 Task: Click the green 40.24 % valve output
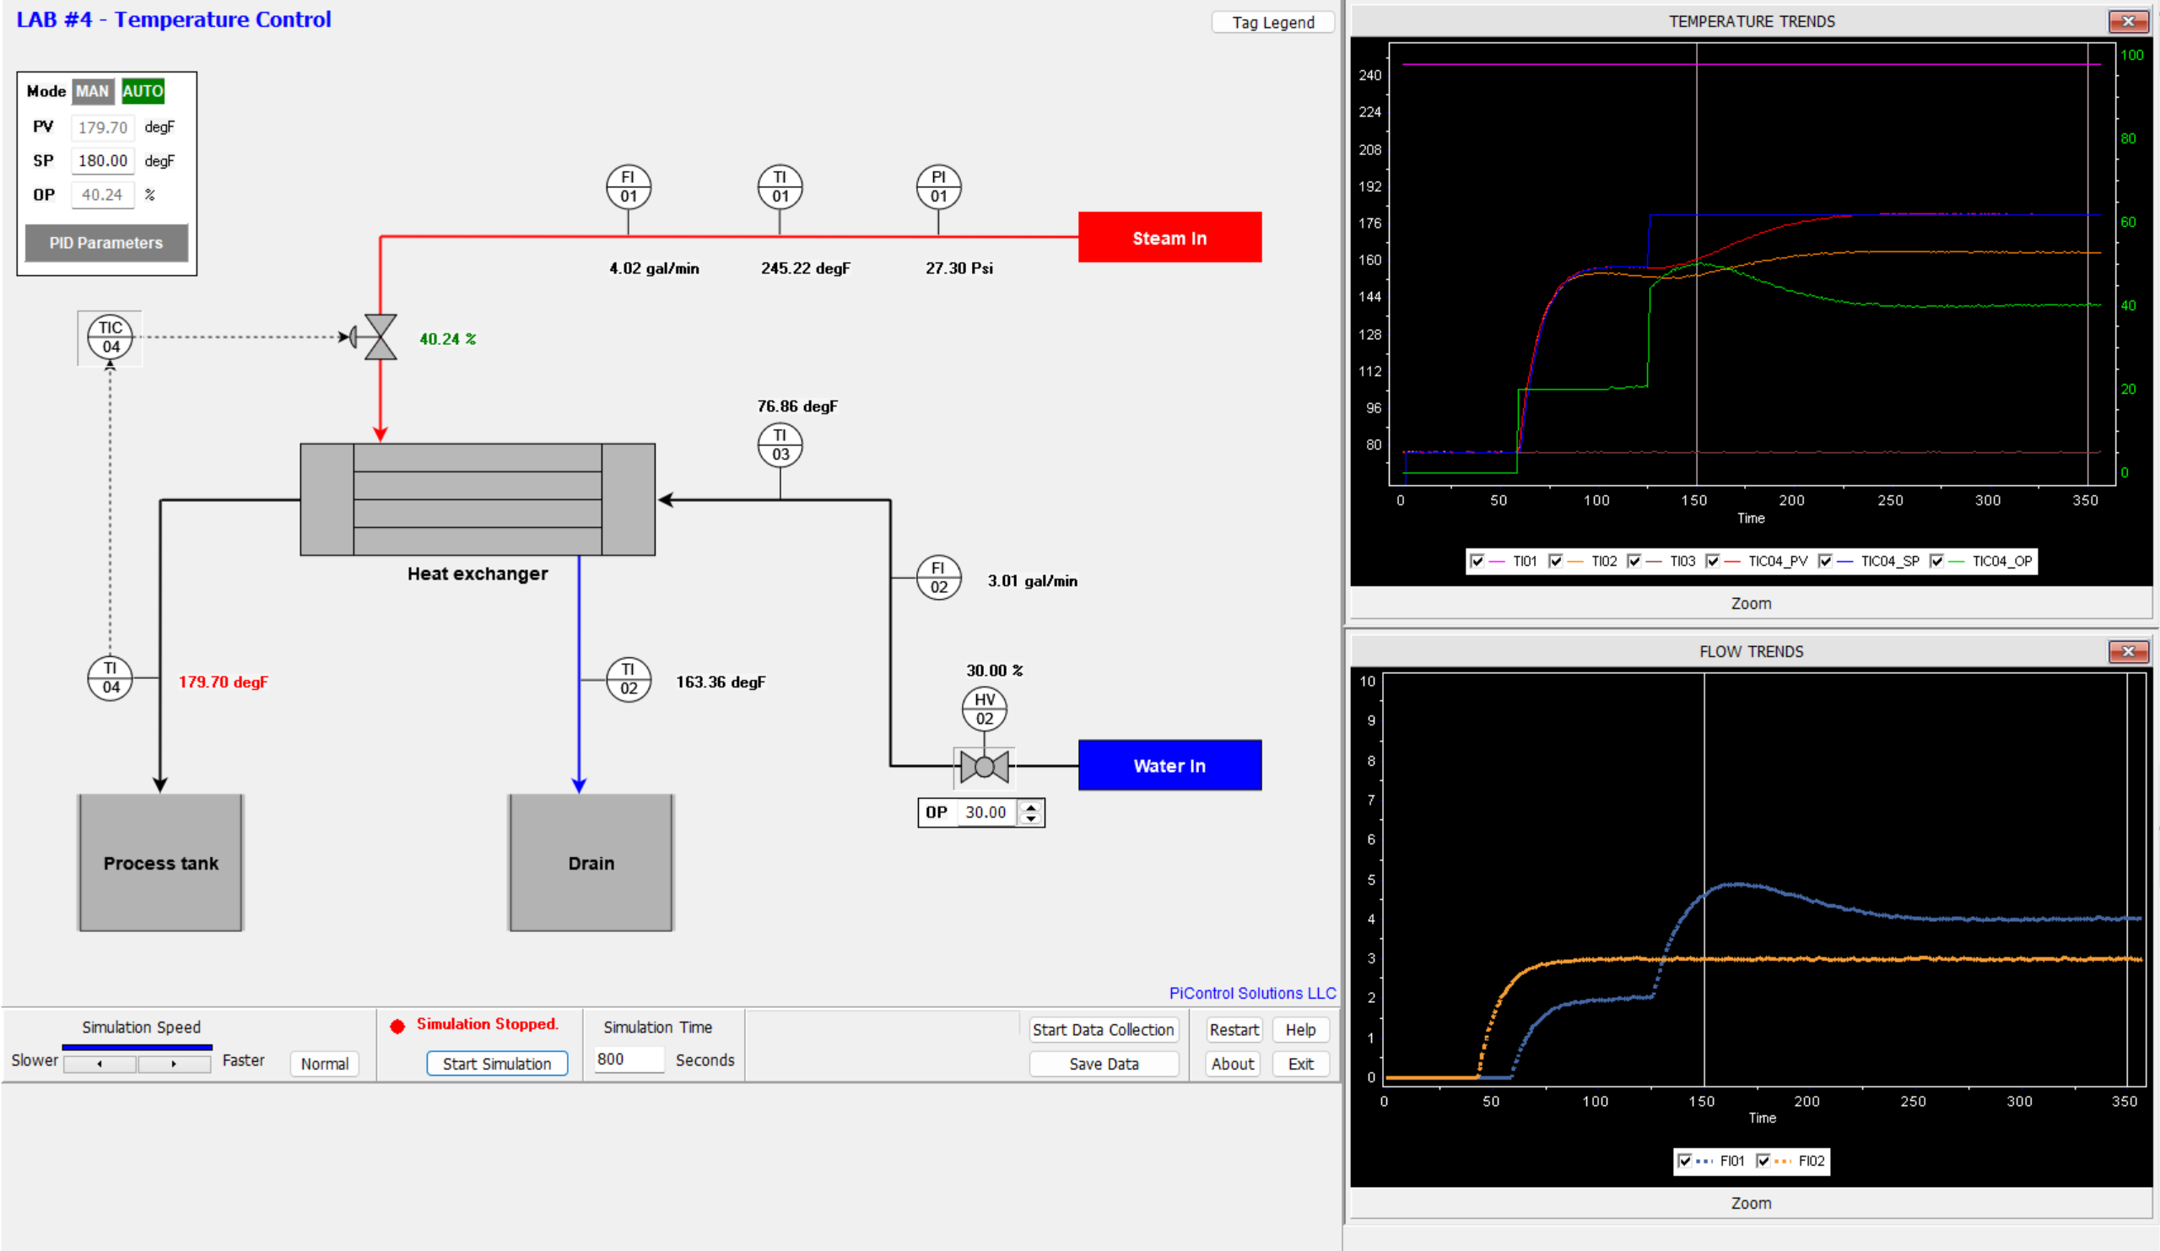[447, 339]
